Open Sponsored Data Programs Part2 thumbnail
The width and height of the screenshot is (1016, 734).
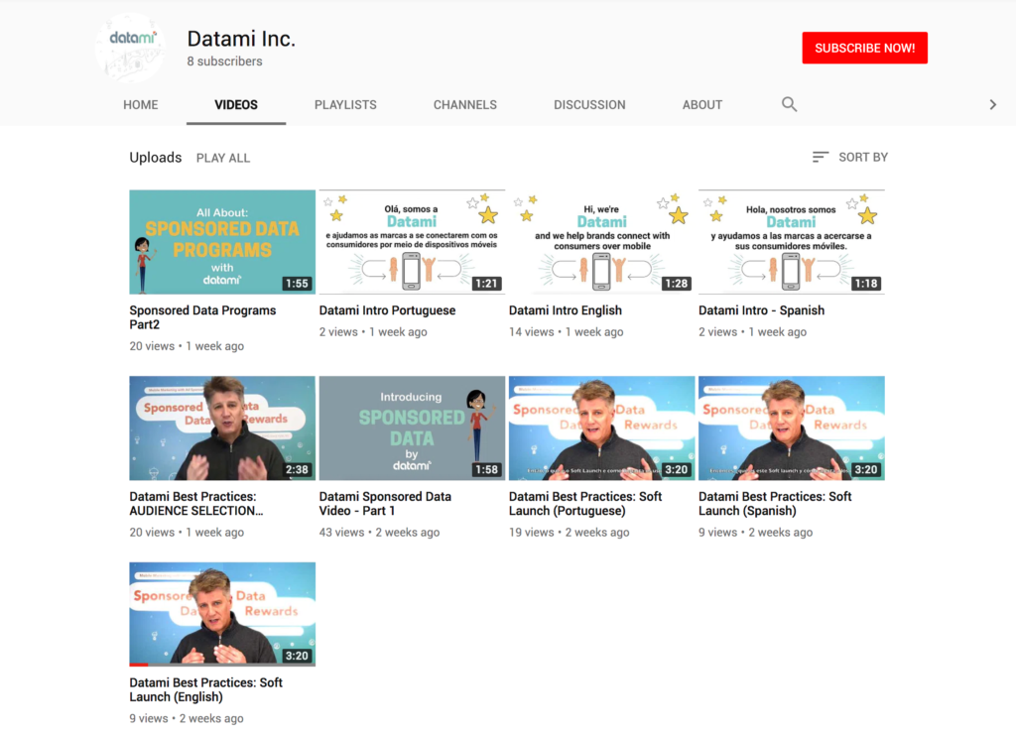[222, 242]
